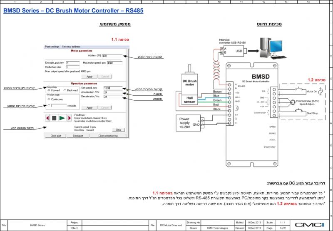Click 'Current speed: 0 rpm' text

coord(85,127)
